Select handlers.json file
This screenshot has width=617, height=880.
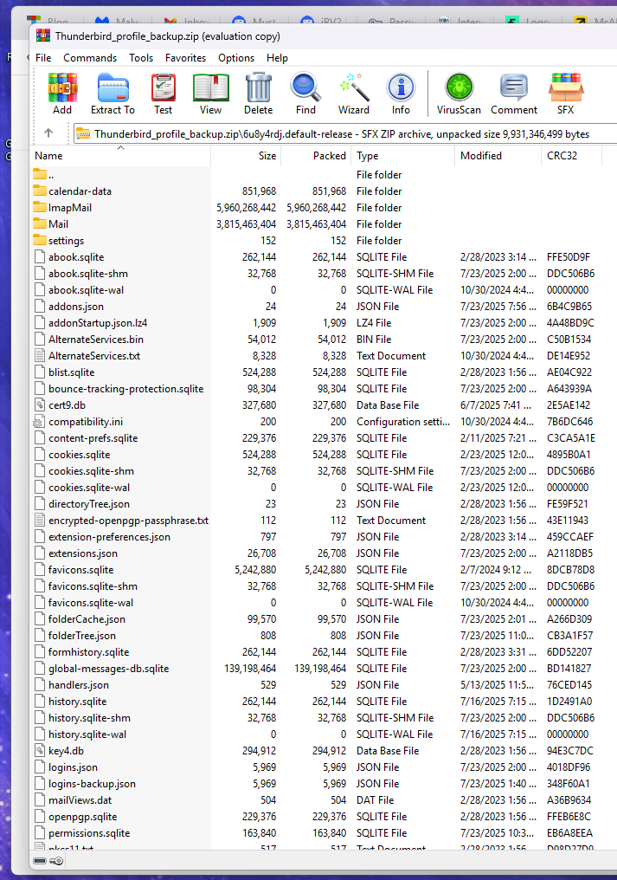71,685
